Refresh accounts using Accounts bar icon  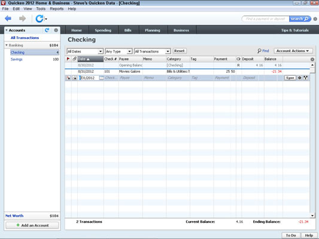pos(47,30)
